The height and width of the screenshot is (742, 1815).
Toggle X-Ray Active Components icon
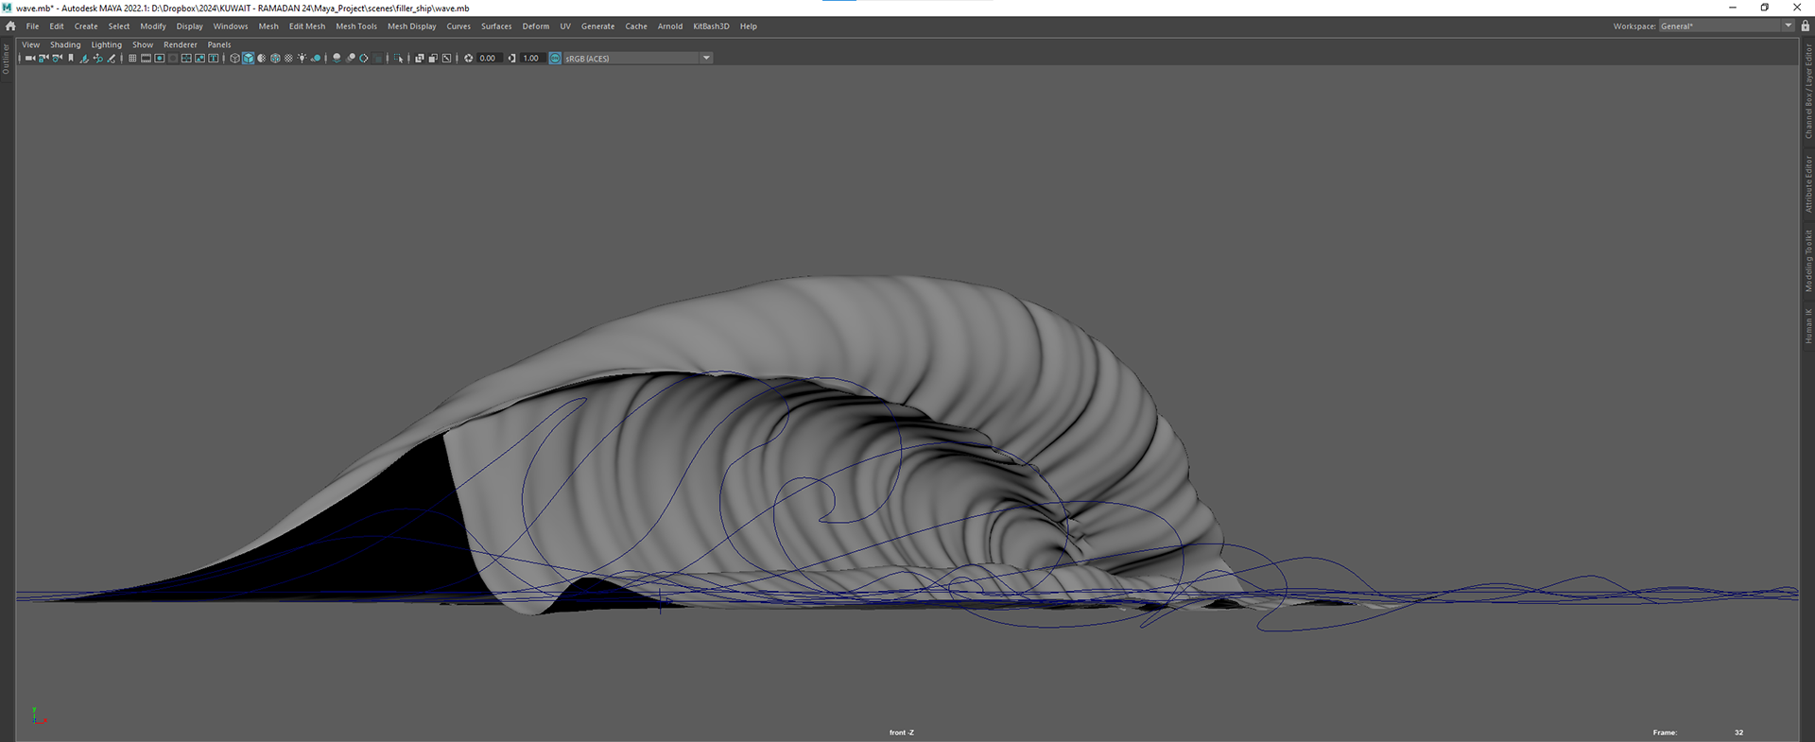(433, 59)
